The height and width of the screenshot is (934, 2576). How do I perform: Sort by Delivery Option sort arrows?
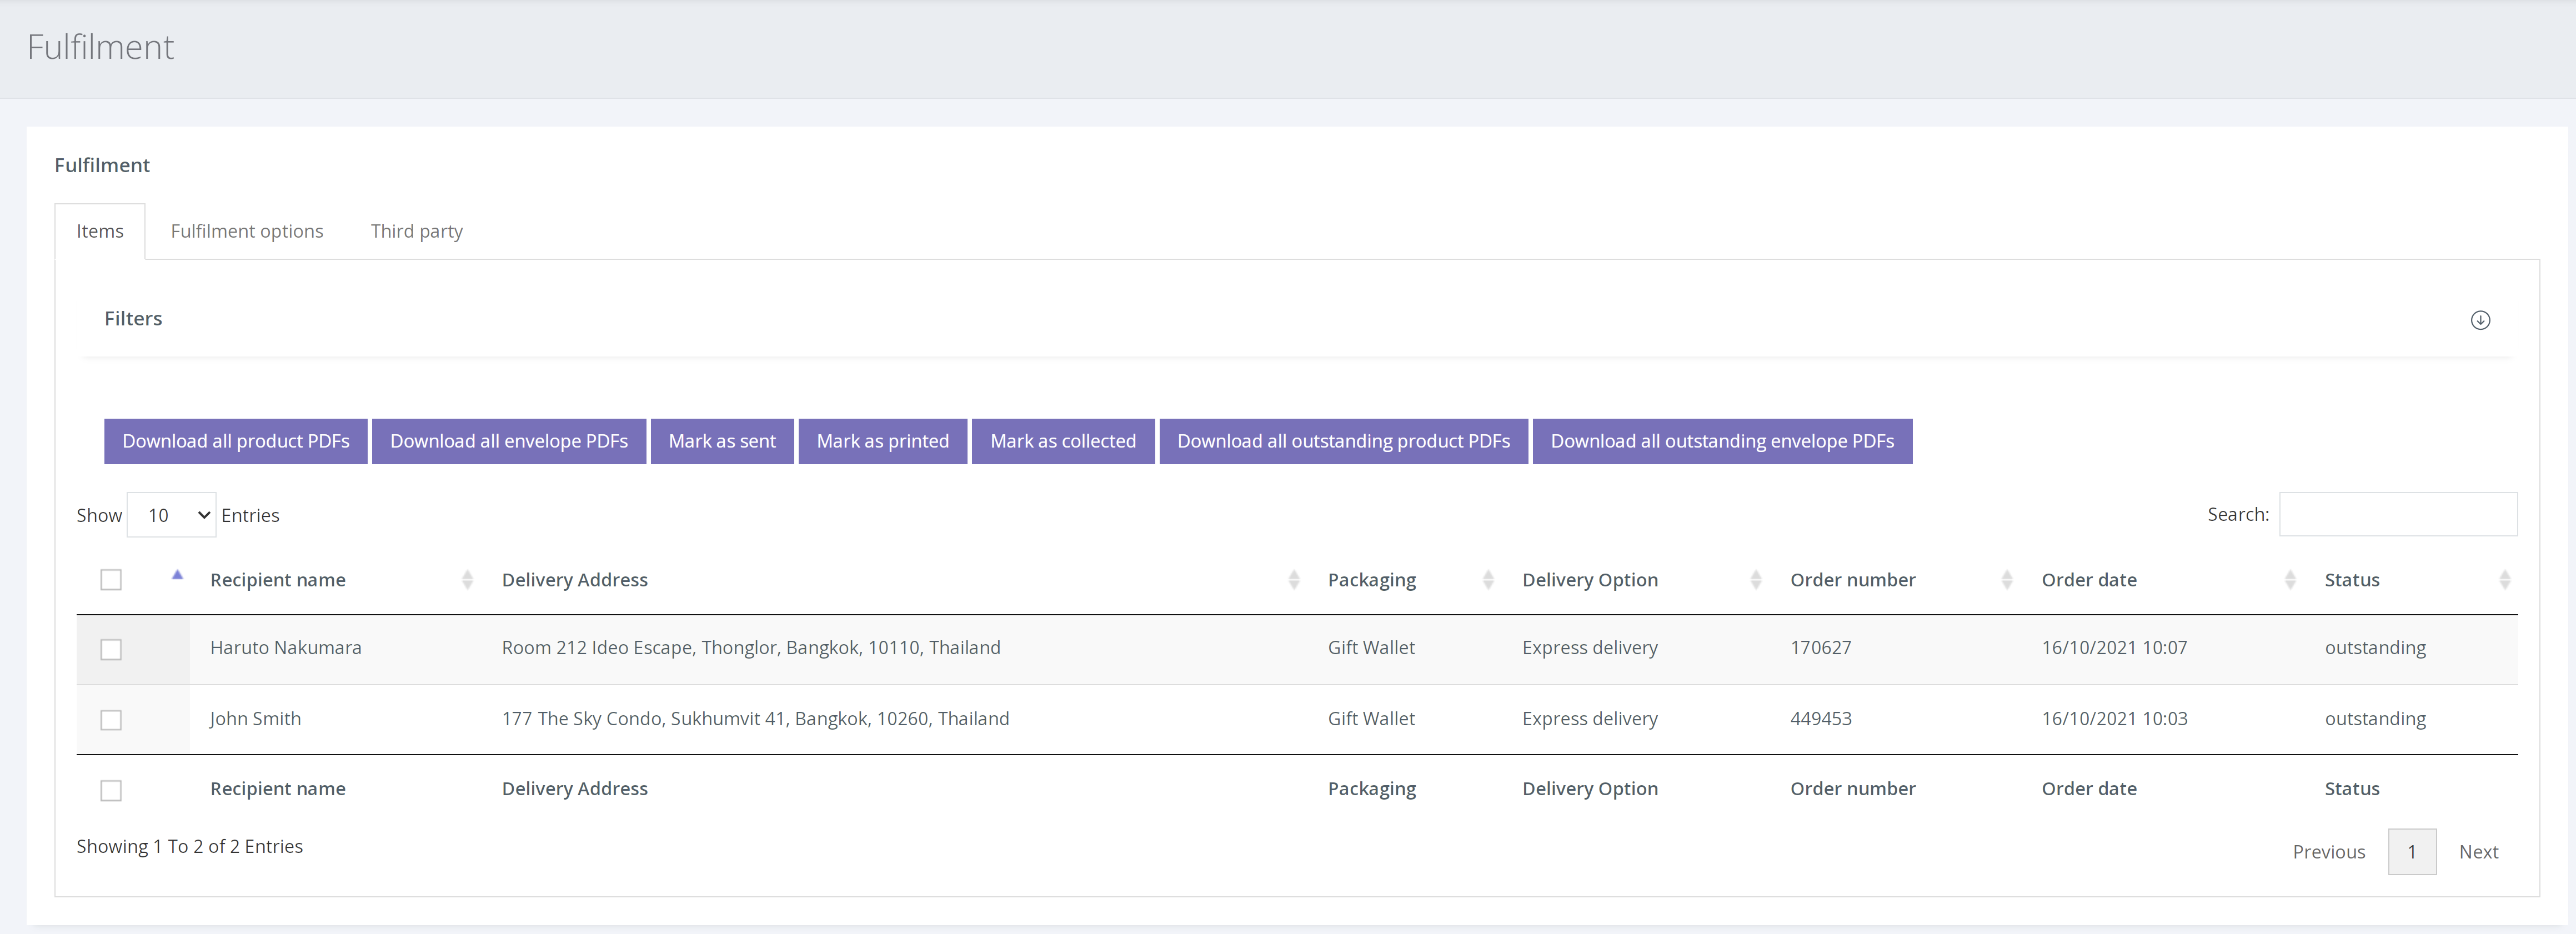coord(1756,580)
